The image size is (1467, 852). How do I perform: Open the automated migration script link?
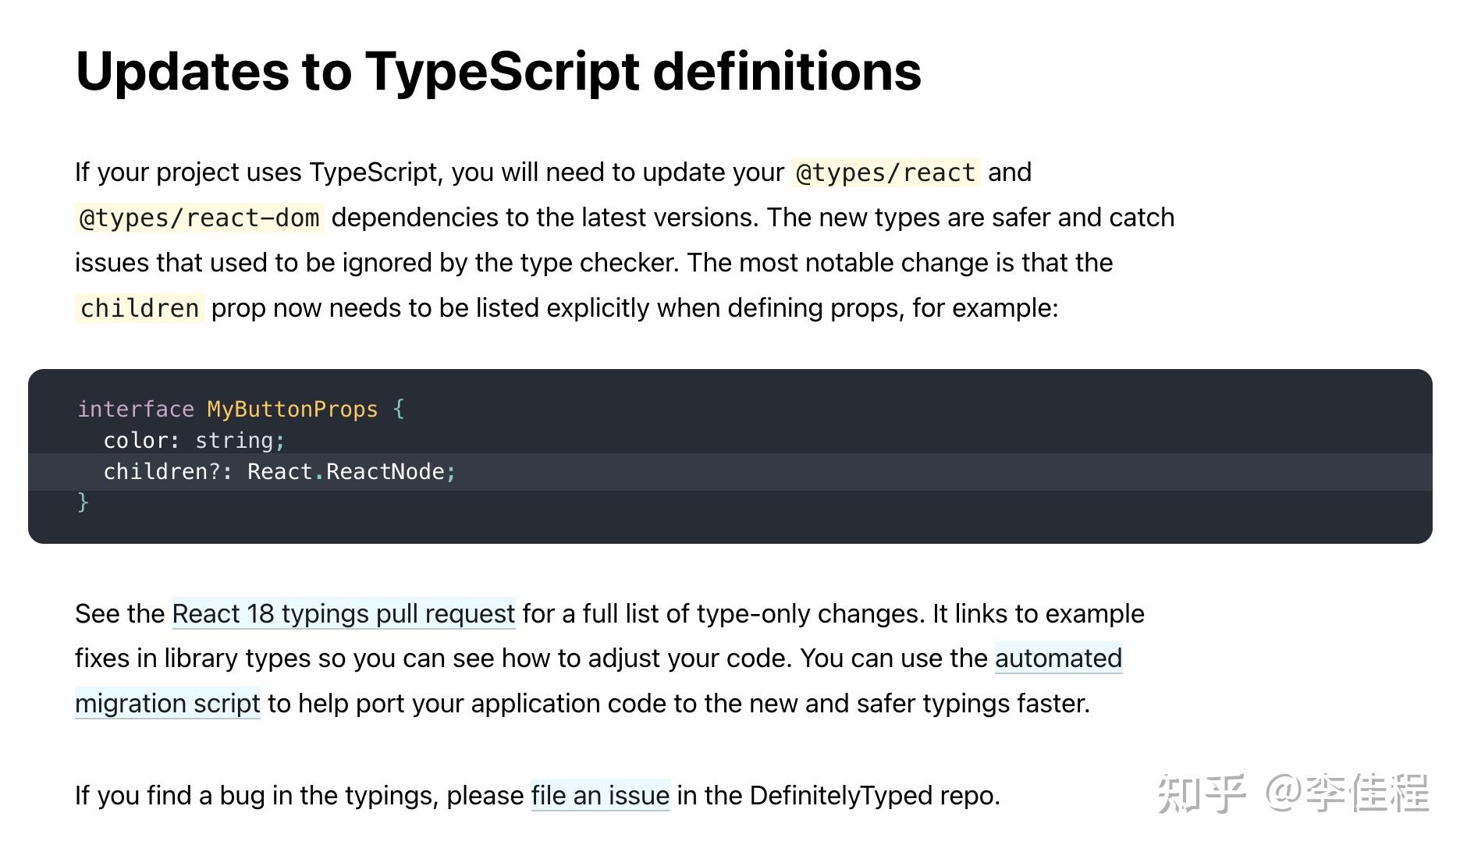coord(1058,659)
